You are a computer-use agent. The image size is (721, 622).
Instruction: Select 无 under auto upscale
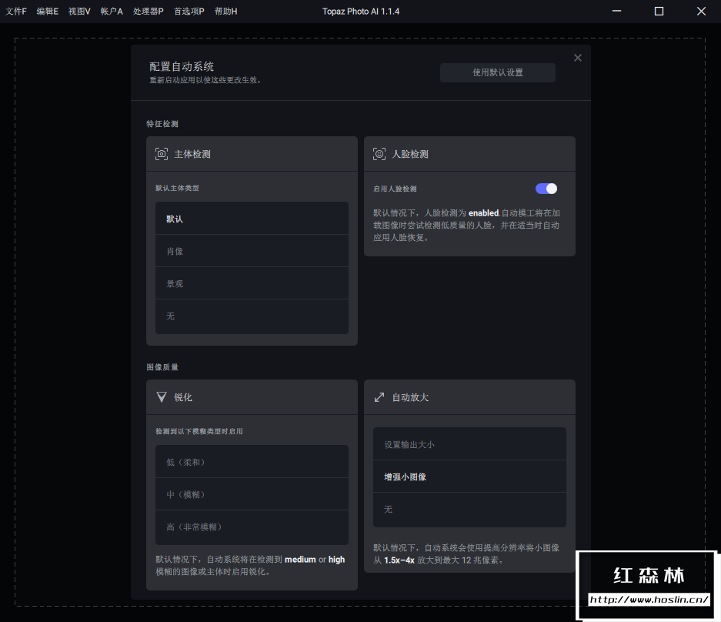click(x=469, y=510)
